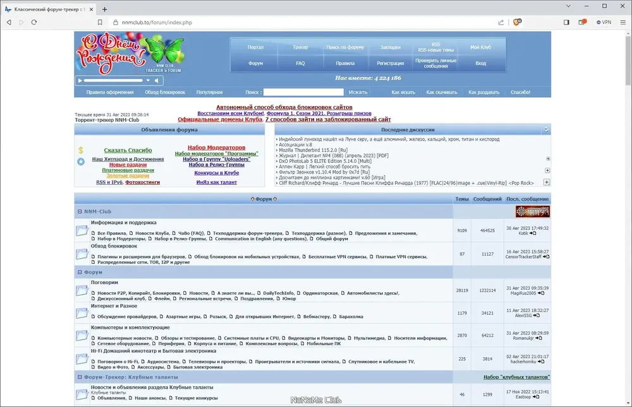Viewport: 632px width, 407px height.
Task: Reload the page with the refresh icon
Action: coord(34,23)
